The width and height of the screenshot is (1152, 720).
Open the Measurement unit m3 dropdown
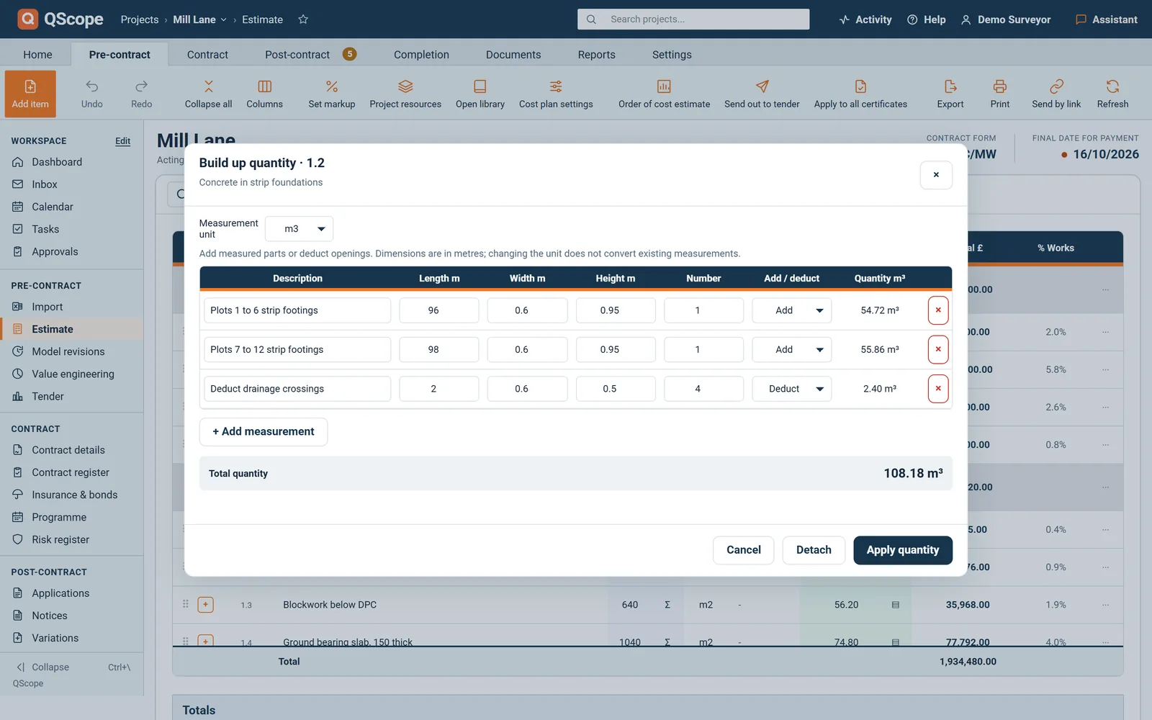(299, 229)
